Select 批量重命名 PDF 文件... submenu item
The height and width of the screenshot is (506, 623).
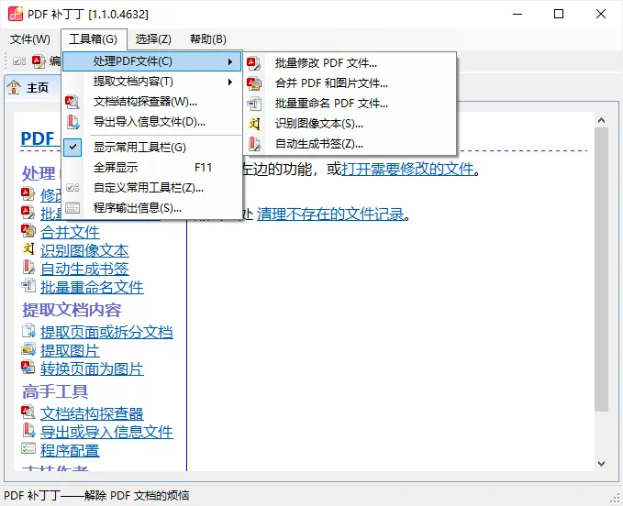[x=350, y=104]
